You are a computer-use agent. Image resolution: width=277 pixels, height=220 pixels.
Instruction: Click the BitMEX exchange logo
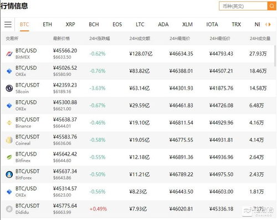(9, 54)
